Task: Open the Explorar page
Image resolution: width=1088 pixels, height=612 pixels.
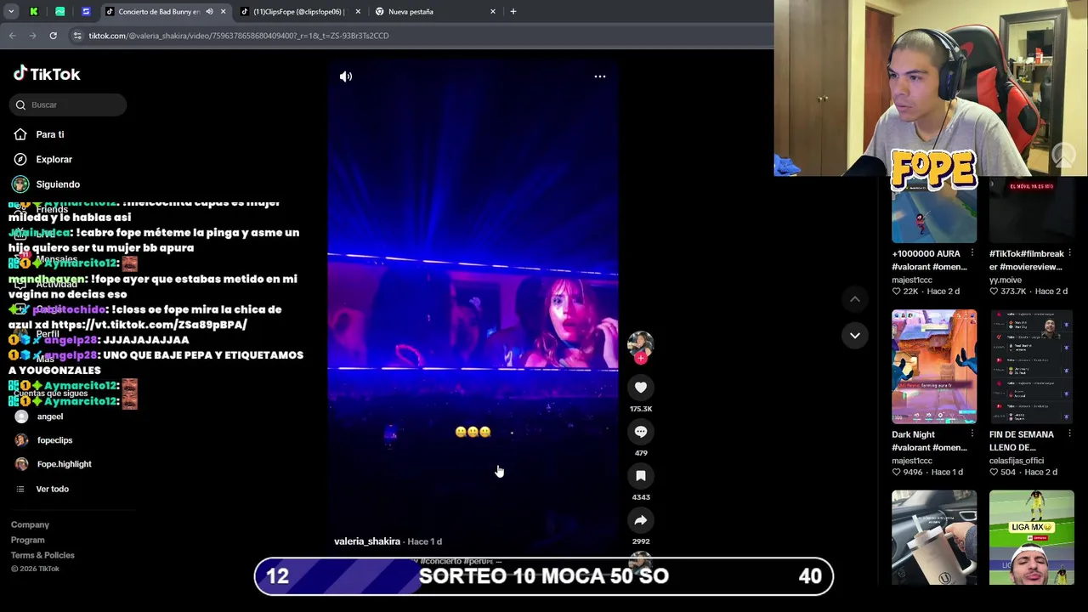Action: pos(54,159)
